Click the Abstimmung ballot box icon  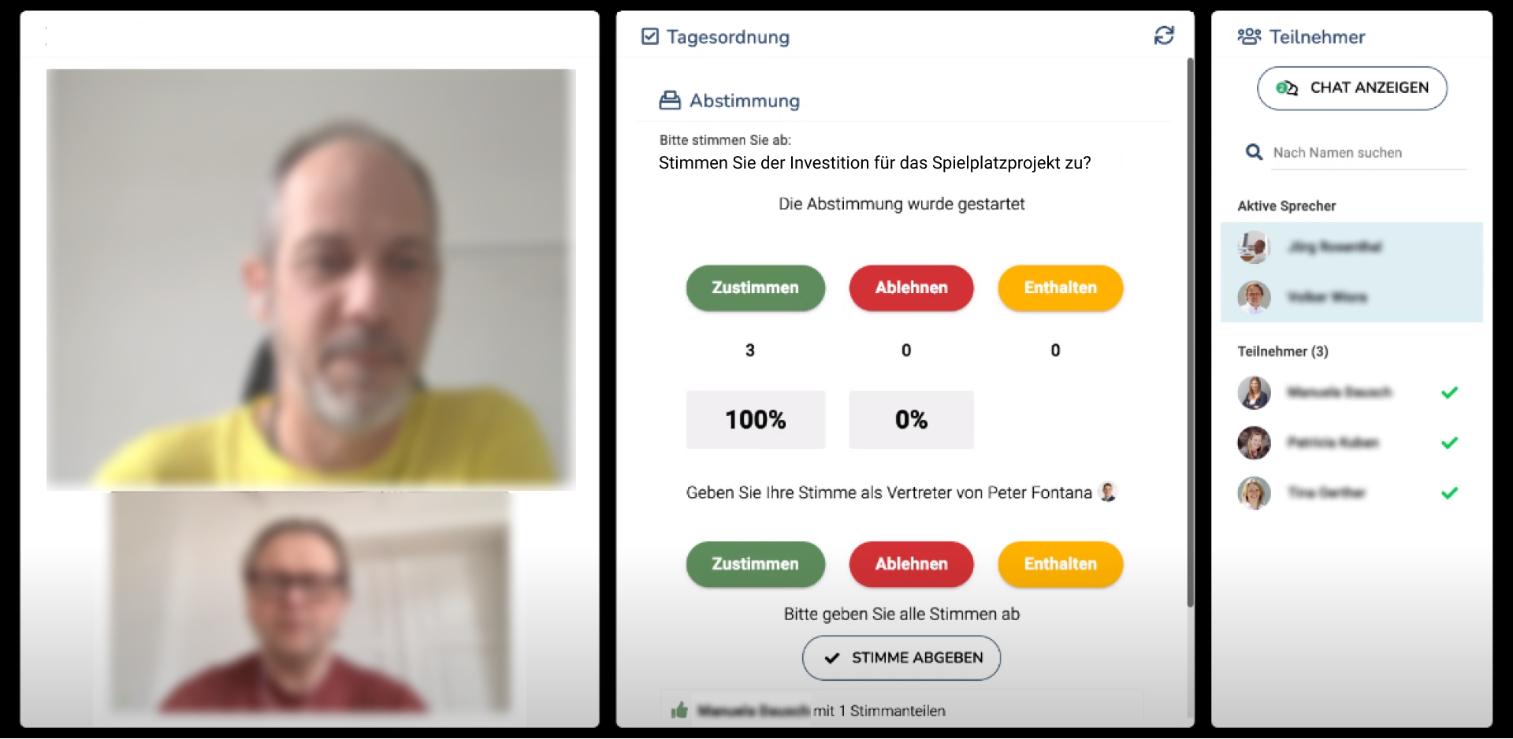(670, 100)
